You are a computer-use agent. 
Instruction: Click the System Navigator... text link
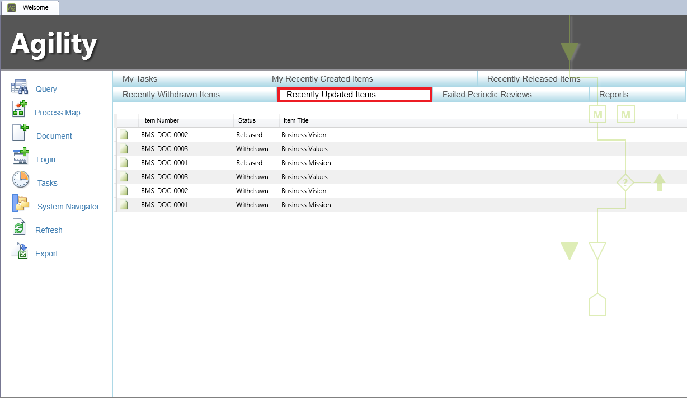(71, 207)
